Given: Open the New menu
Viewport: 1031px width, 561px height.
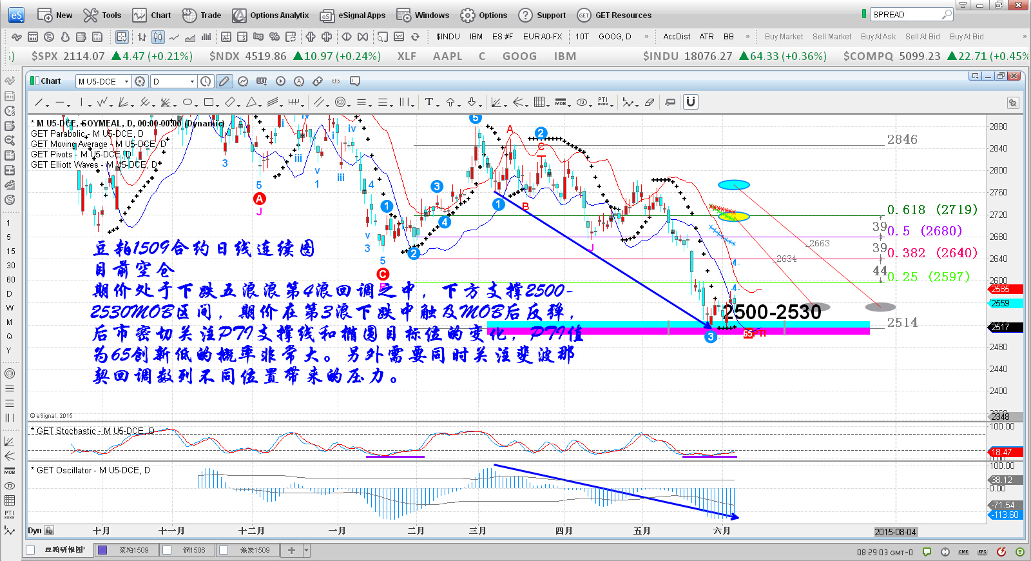Looking at the screenshot, I should pyautogui.click(x=55, y=15).
